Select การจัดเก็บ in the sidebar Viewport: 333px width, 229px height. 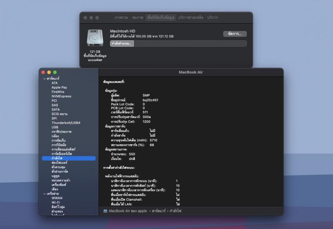click(x=58, y=140)
